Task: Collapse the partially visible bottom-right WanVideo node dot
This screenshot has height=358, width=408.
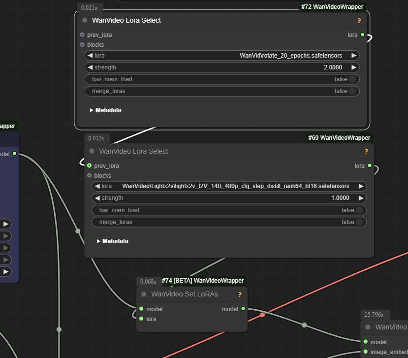Action: coord(368,327)
